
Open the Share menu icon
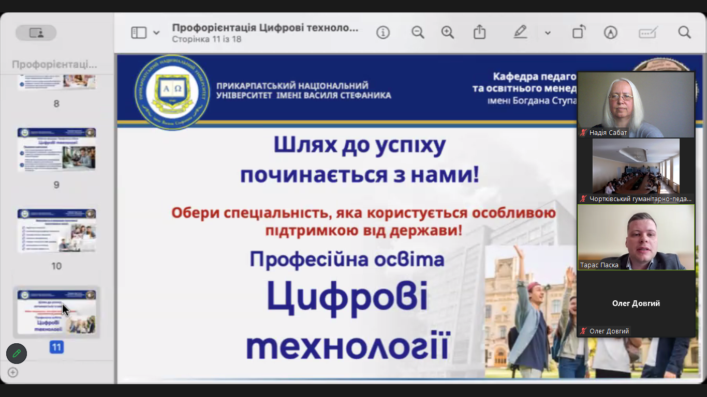point(480,33)
